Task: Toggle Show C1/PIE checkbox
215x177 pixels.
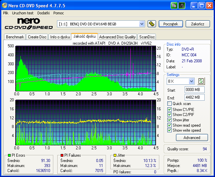Action: 169,109
